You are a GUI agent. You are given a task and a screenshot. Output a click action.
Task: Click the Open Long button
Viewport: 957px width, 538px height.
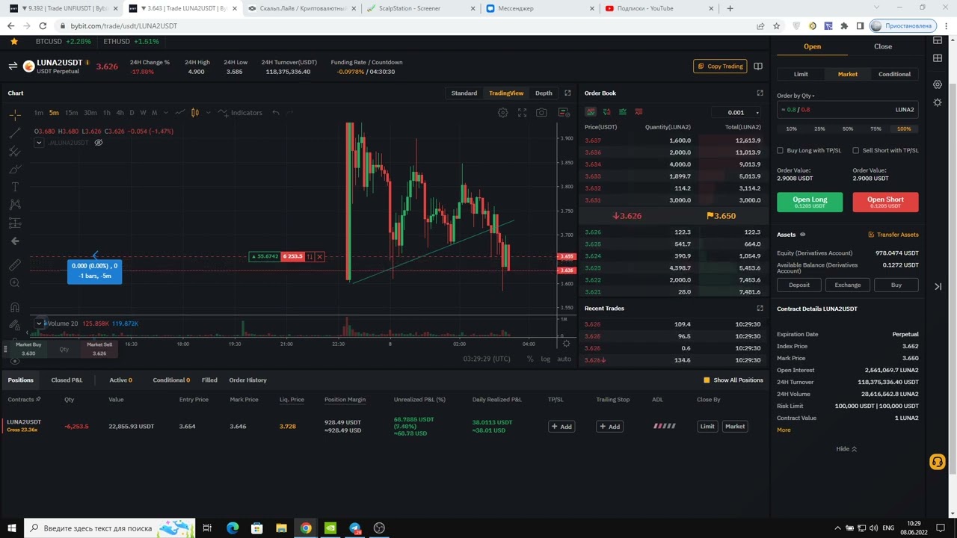810,202
